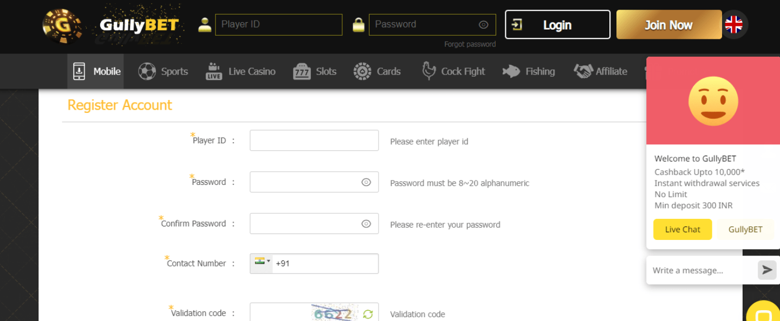This screenshot has height=321, width=780.
Task: Go to the Fishing games section
Action: pyautogui.click(x=529, y=71)
